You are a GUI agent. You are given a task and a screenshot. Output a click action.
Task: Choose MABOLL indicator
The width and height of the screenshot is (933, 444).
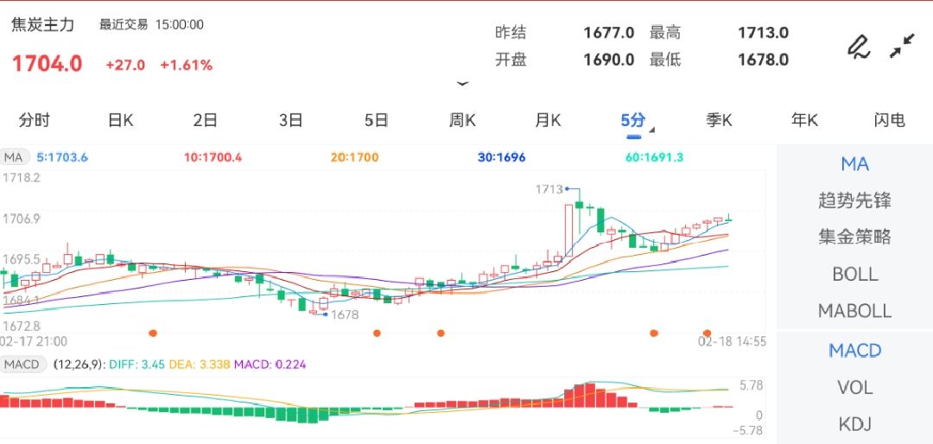point(854,311)
